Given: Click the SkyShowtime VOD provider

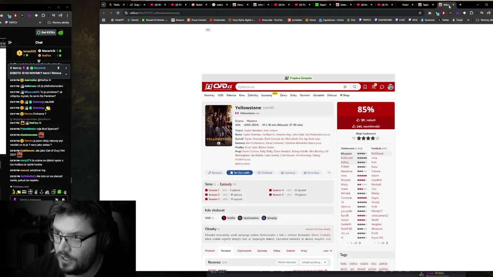Looking at the screenshot, I should pyautogui.click(x=248, y=218).
